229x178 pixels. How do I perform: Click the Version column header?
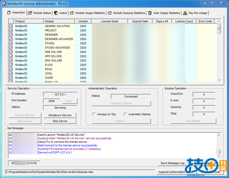tap(83, 21)
